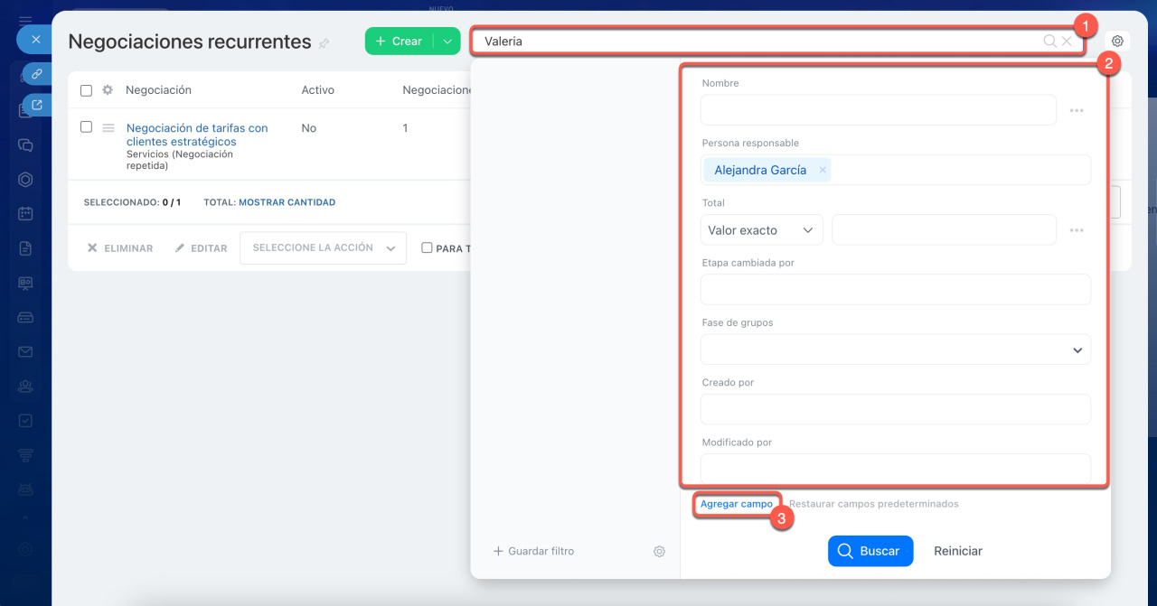The height and width of the screenshot is (606, 1157).
Task: Toggle the select-all checkbox in table header
Action: 87,90
